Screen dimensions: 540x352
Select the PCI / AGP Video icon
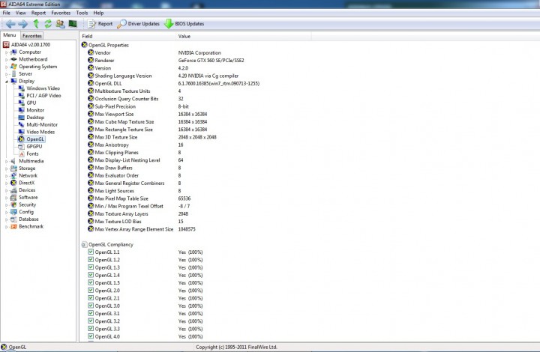(21, 96)
